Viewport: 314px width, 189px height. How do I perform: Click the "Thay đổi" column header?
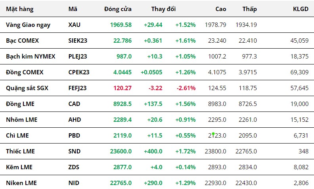click(x=163, y=9)
